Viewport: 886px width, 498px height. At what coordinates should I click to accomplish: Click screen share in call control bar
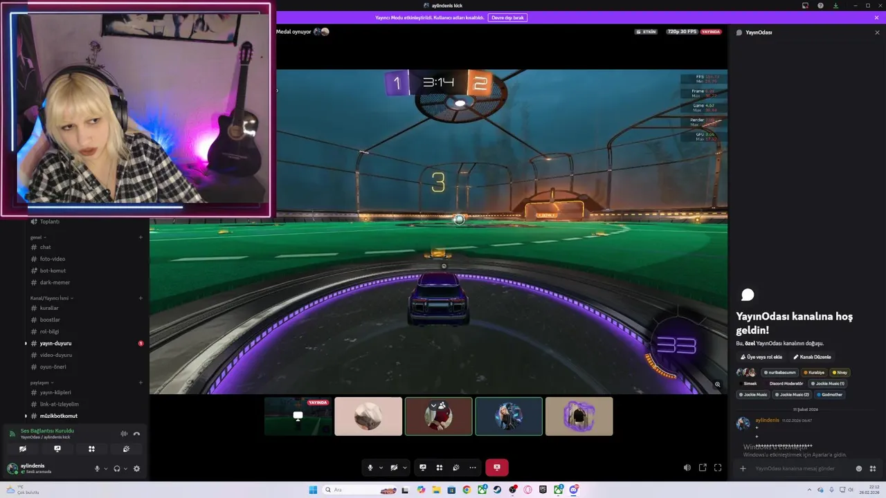423,468
